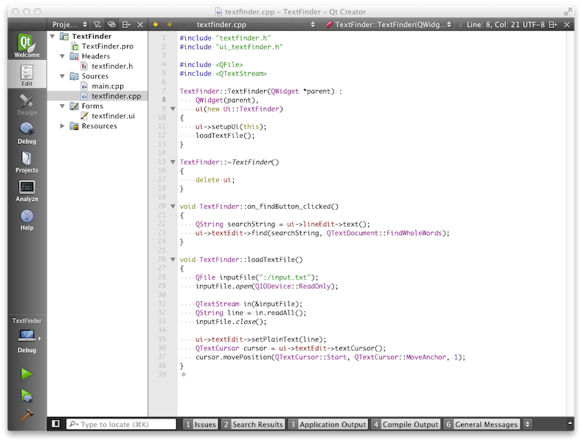
Task: Collapse the TextFinder project node
Action: coord(52,36)
